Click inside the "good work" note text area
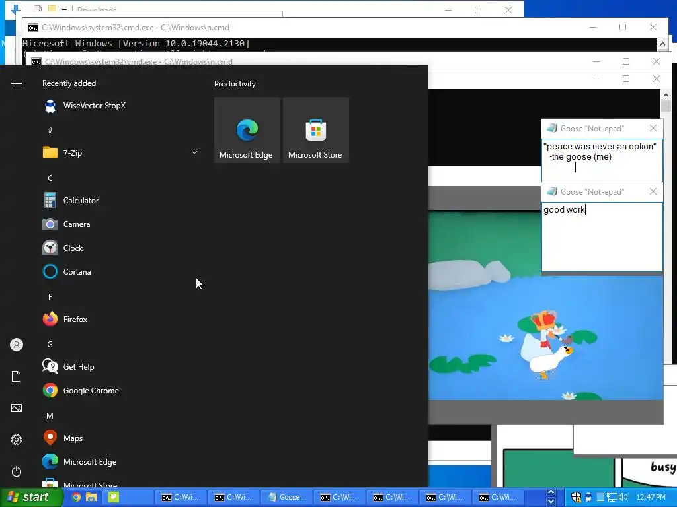This screenshot has height=507, width=677. [602, 237]
